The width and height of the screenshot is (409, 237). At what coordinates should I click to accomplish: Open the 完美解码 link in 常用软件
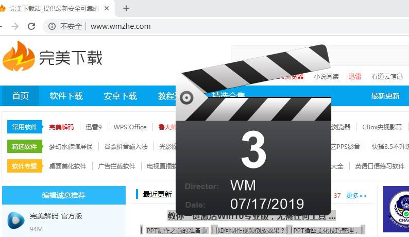coord(62,127)
